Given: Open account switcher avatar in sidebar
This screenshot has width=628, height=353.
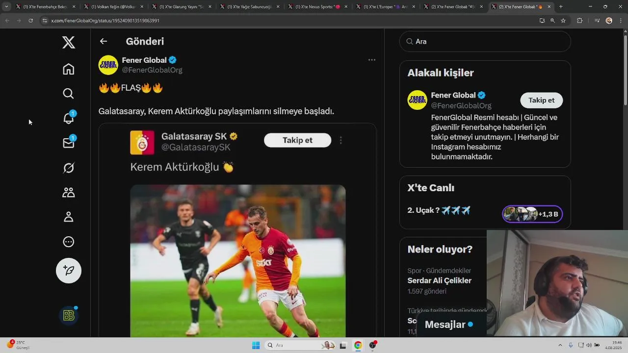Looking at the screenshot, I should (69, 315).
